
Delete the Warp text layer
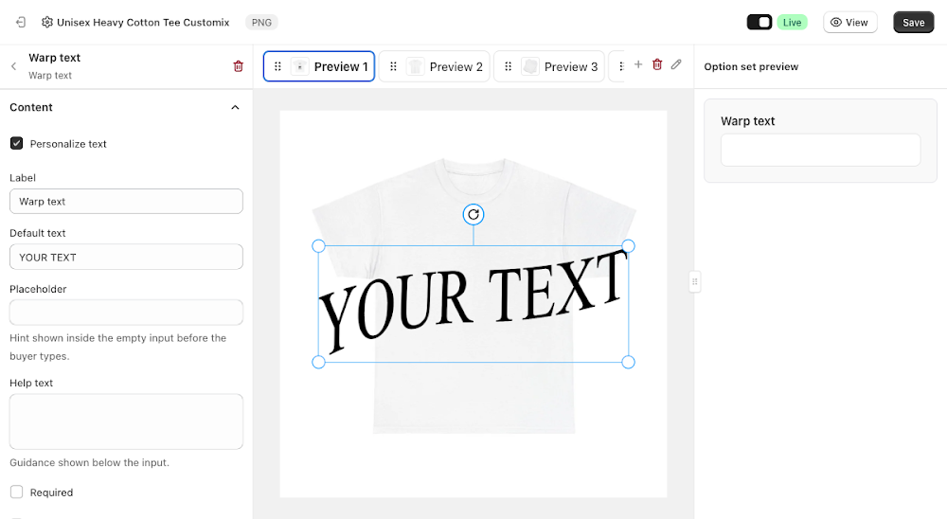coord(238,66)
